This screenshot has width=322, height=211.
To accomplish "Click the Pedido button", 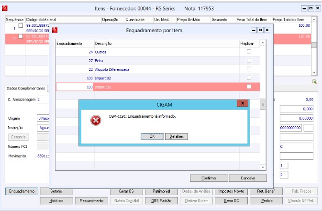I will 266,201.
